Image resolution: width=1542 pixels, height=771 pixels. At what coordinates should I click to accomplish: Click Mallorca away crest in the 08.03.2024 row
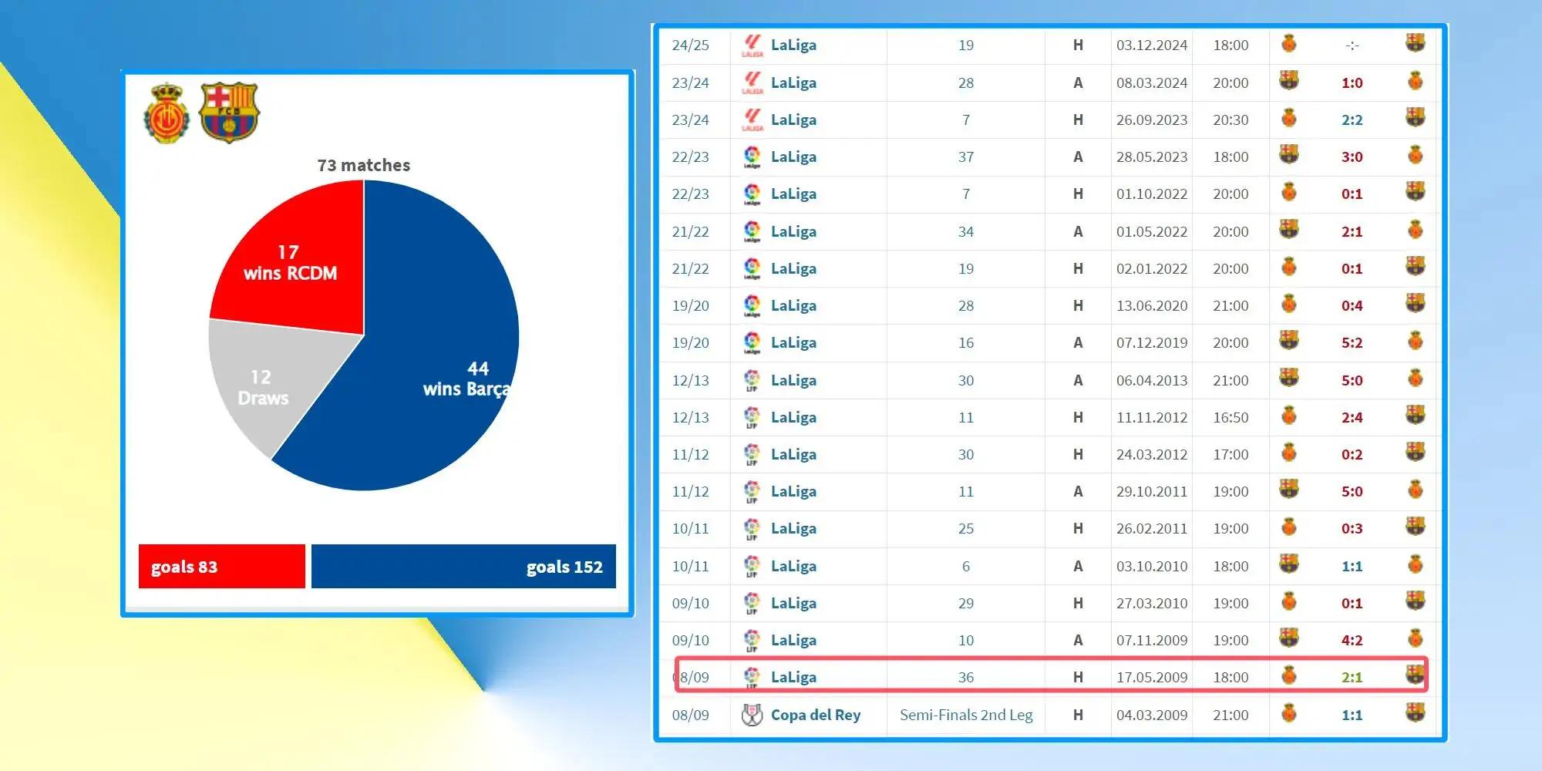[x=1415, y=81]
